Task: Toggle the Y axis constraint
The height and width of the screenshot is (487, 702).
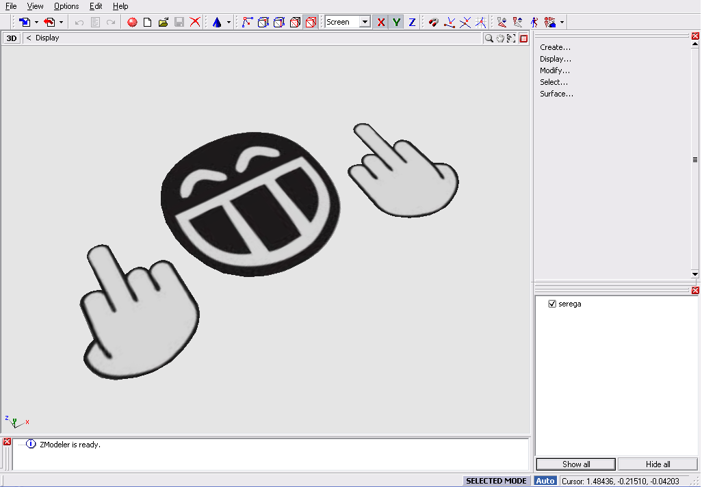Action: pos(396,22)
